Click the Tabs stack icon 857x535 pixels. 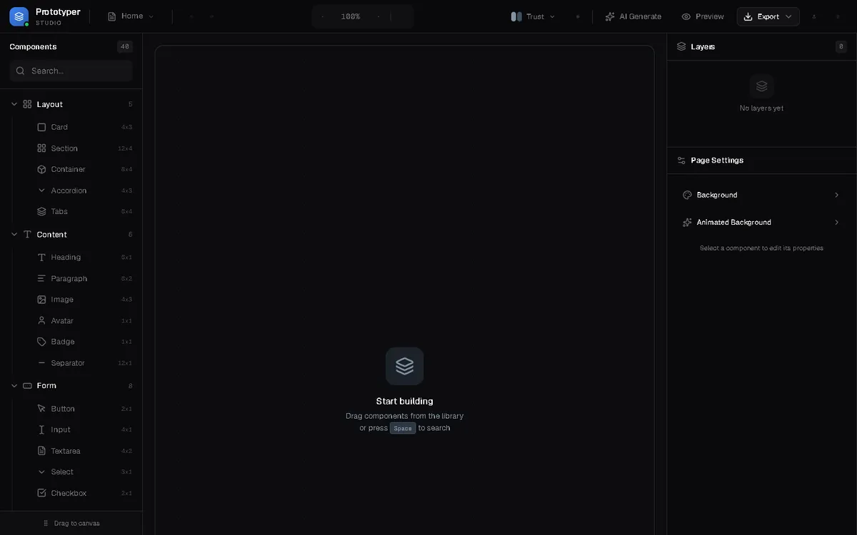coord(41,212)
